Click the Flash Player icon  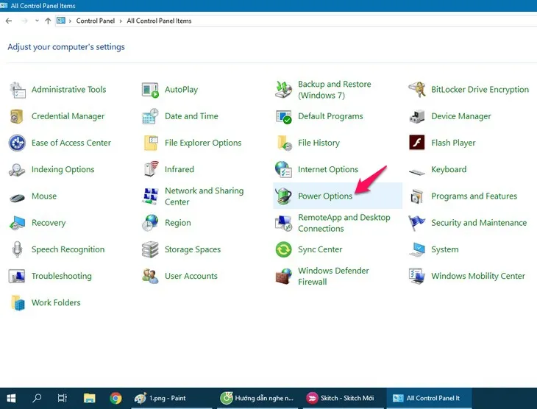coord(417,143)
